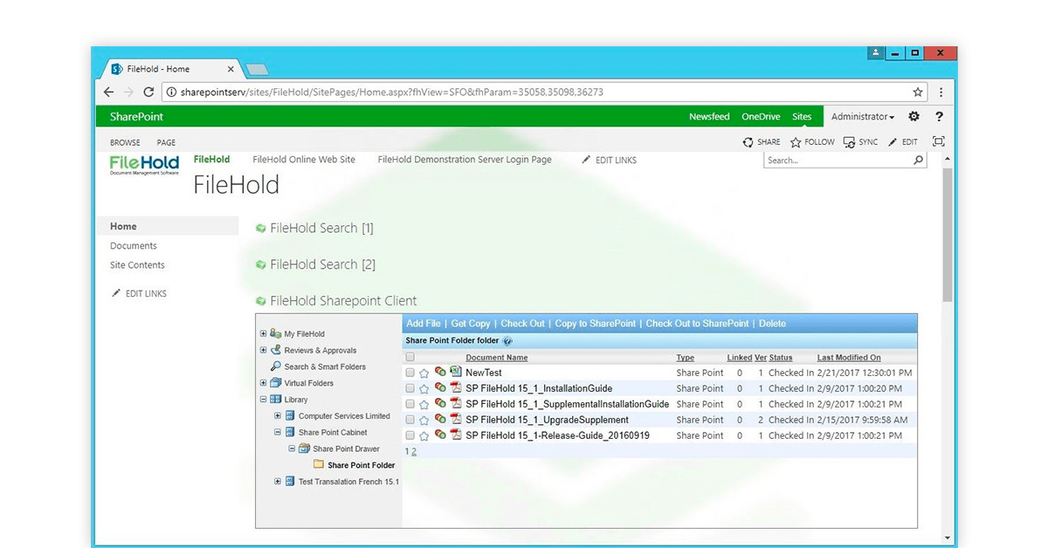Click the star icon for SP FileHold 15_1_InstallationGuide

tap(424, 389)
